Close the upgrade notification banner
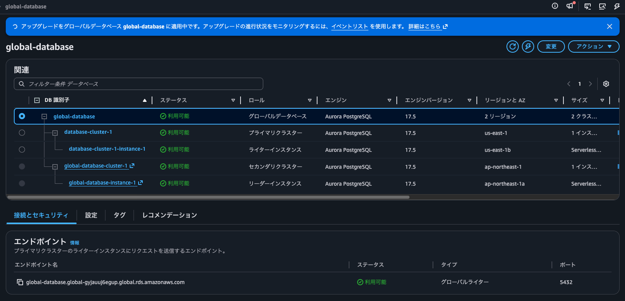625x301 pixels. coord(610,27)
